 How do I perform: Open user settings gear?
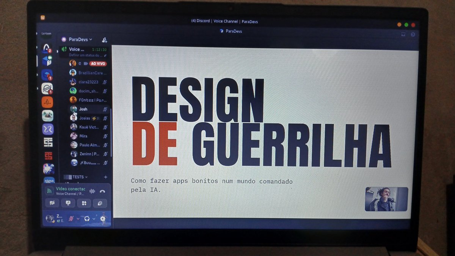(x=102, y=218)
